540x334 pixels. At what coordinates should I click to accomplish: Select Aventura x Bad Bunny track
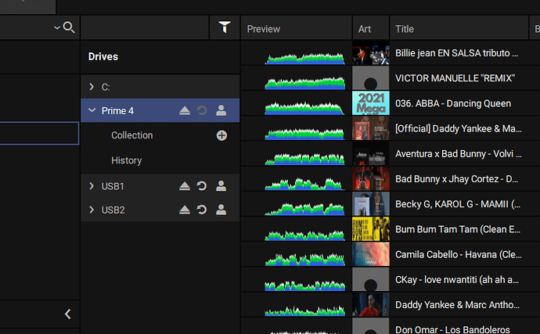pos(459,153)
